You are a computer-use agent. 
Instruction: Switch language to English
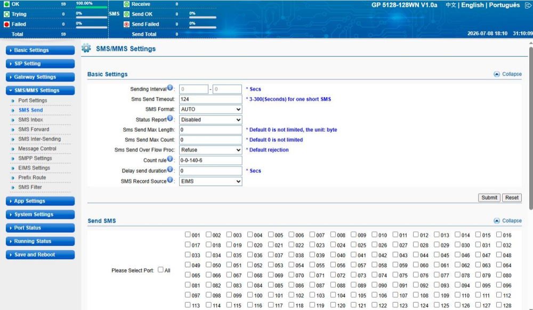click(472, 5)
